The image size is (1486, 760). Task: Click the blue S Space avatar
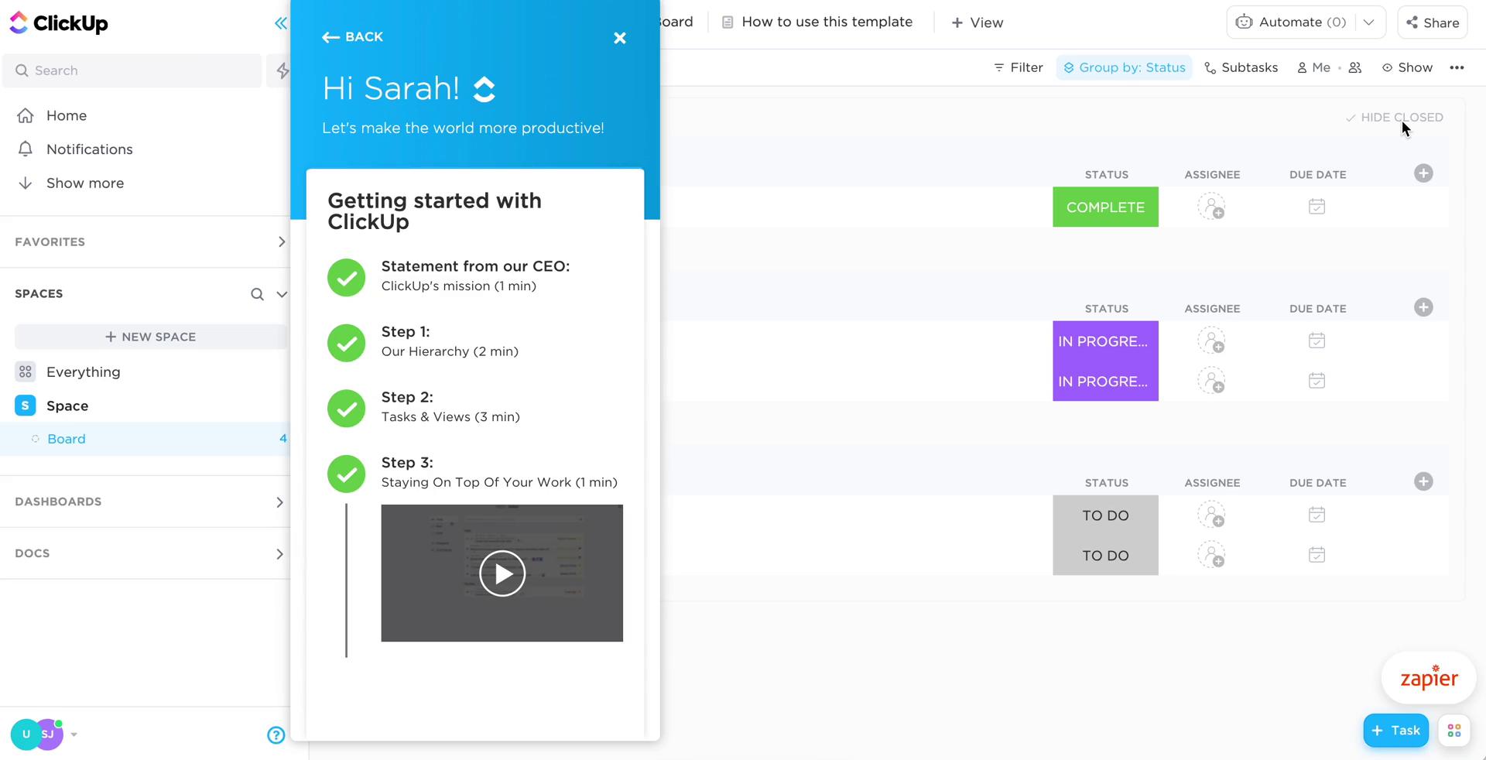pyautogui.click(x=26, y=406)
